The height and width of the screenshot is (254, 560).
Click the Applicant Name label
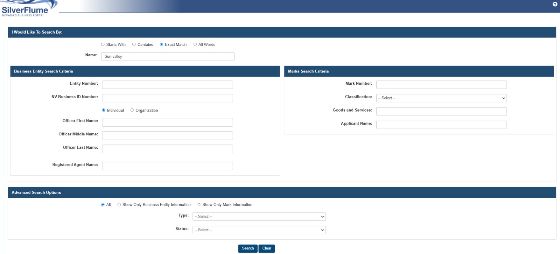point(357,124)
